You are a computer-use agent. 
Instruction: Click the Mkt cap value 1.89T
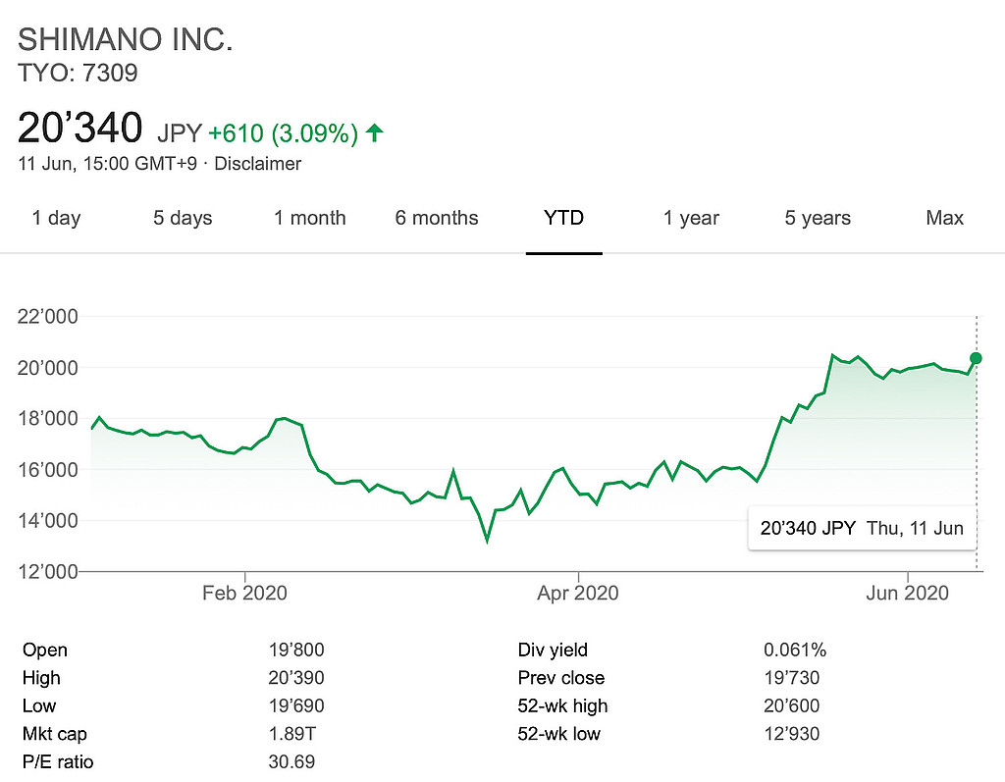tap(290, 734)
